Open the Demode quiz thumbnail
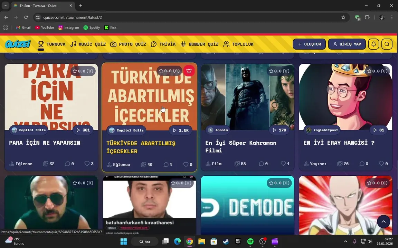Image resolution: width=398 pixels, height=248 pixels. (247, 205)
